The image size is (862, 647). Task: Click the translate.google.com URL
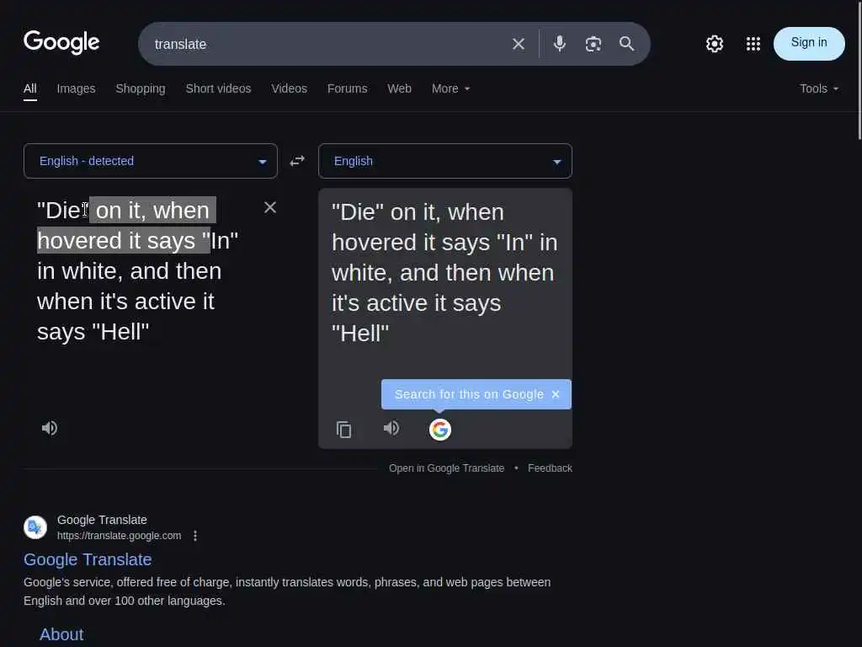(x=120, y=536)
